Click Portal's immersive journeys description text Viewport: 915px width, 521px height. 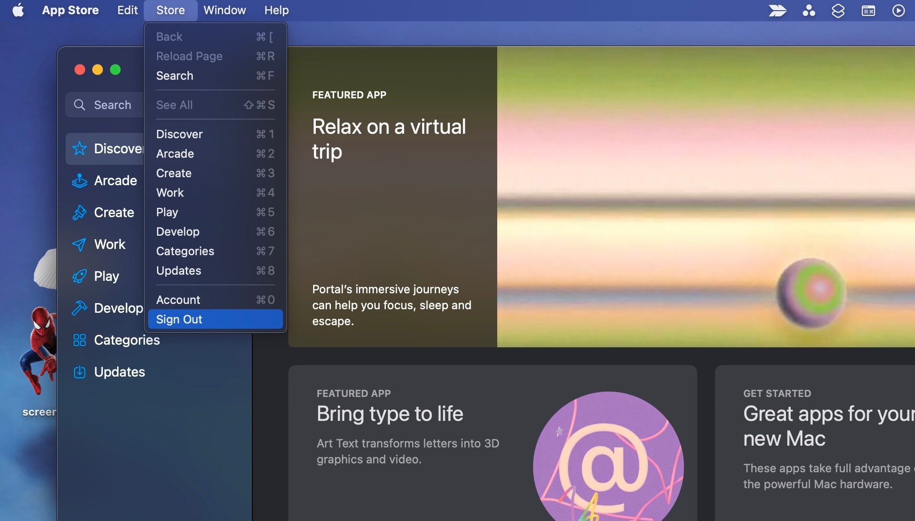pyautogui.click(x=392, y=305)
